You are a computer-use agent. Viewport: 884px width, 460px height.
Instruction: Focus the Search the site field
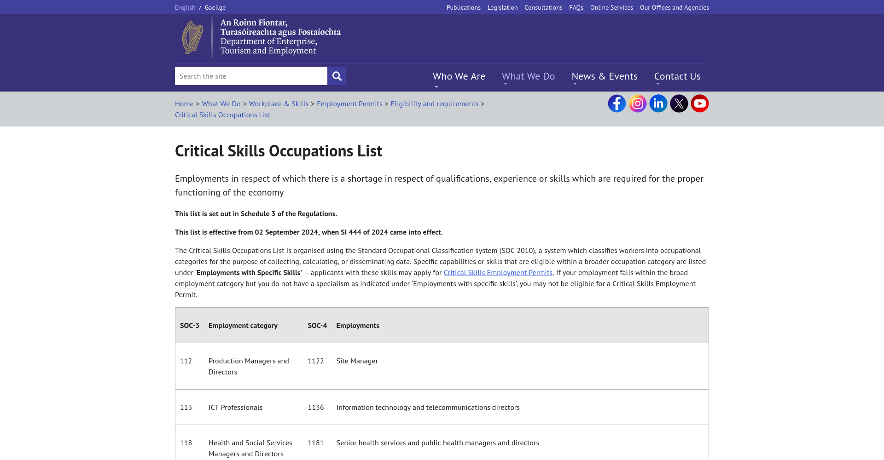click(x=251, y=76)
